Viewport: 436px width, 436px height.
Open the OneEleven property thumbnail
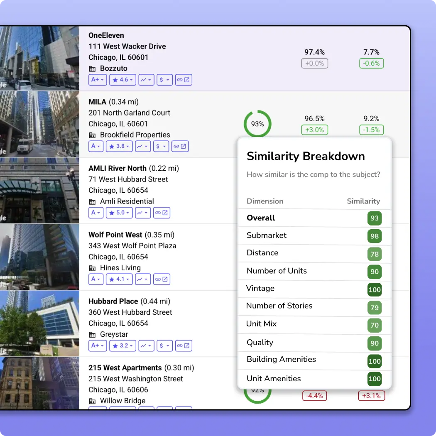coord(39,58)
